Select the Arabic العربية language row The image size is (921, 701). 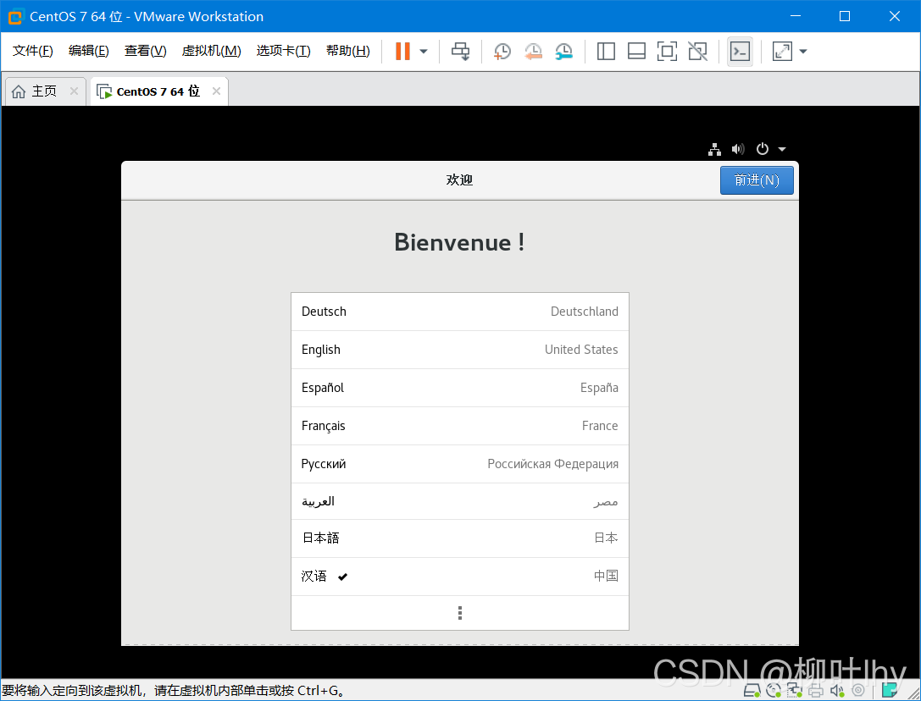[x=460, y=502]
